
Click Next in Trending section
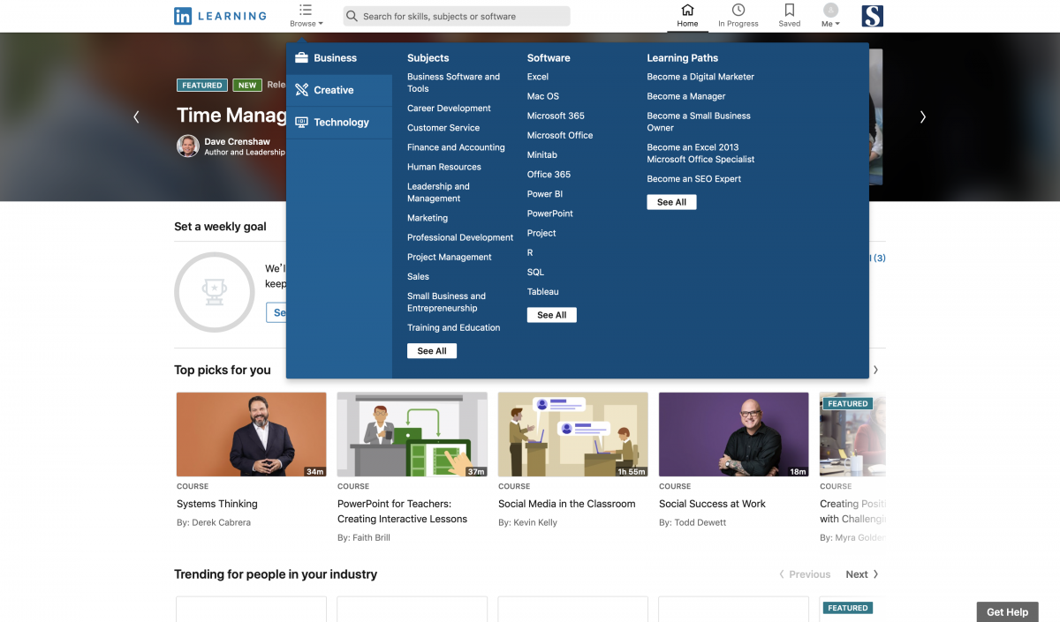861,574
